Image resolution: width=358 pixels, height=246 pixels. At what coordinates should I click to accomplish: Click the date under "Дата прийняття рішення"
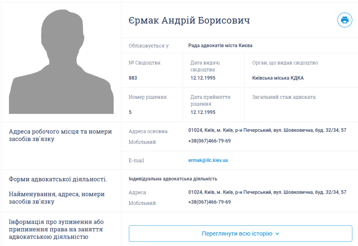203,112
